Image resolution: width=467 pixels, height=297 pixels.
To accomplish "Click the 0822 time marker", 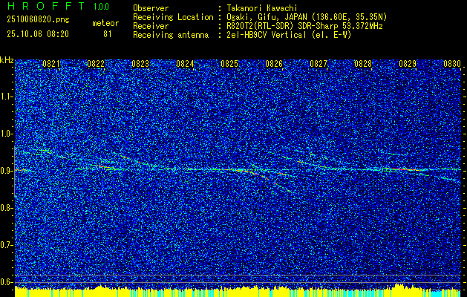I will (96, 64).
